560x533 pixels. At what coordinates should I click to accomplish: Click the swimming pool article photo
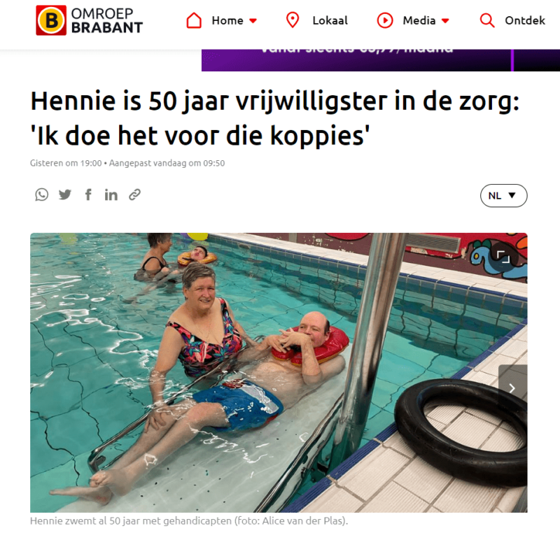pyautogui.click(x=279, y=373)
